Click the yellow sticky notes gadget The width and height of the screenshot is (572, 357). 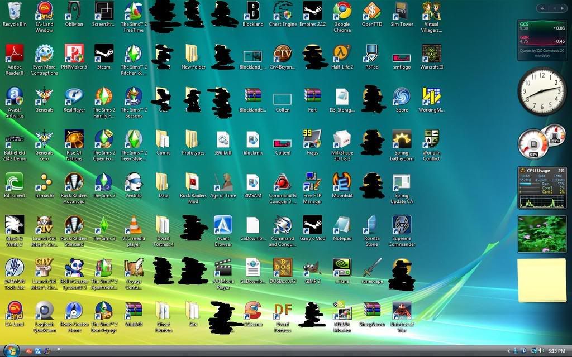pos(542,281)
